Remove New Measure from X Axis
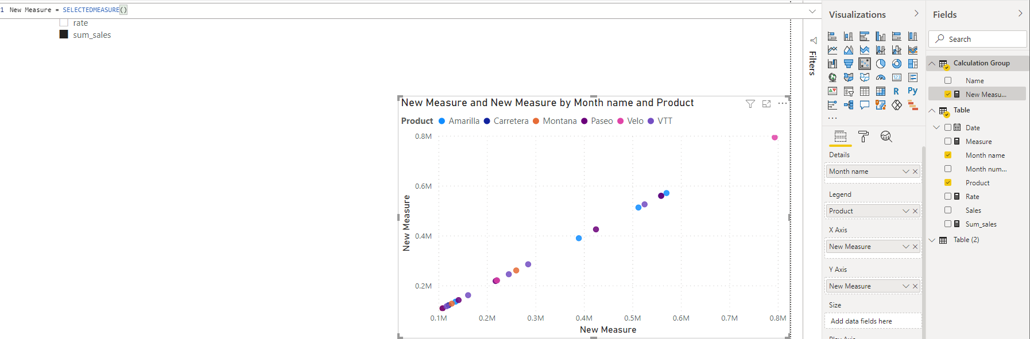 click(x=915, y=247)
